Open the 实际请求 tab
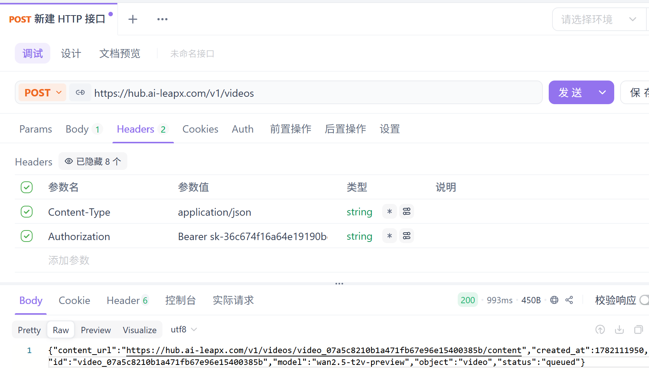 233,300
